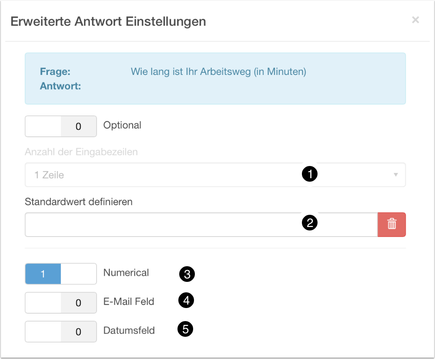Click the 'Datumsfeld' label text
The width and height of the screenshot is (435, 359).
pos(129,330)
